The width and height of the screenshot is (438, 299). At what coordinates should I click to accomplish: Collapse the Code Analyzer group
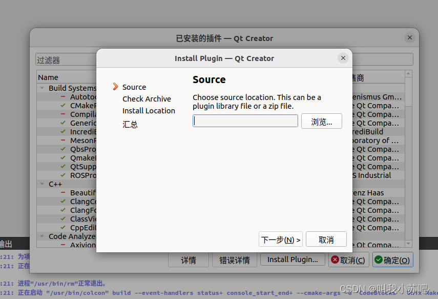point(42,236)
